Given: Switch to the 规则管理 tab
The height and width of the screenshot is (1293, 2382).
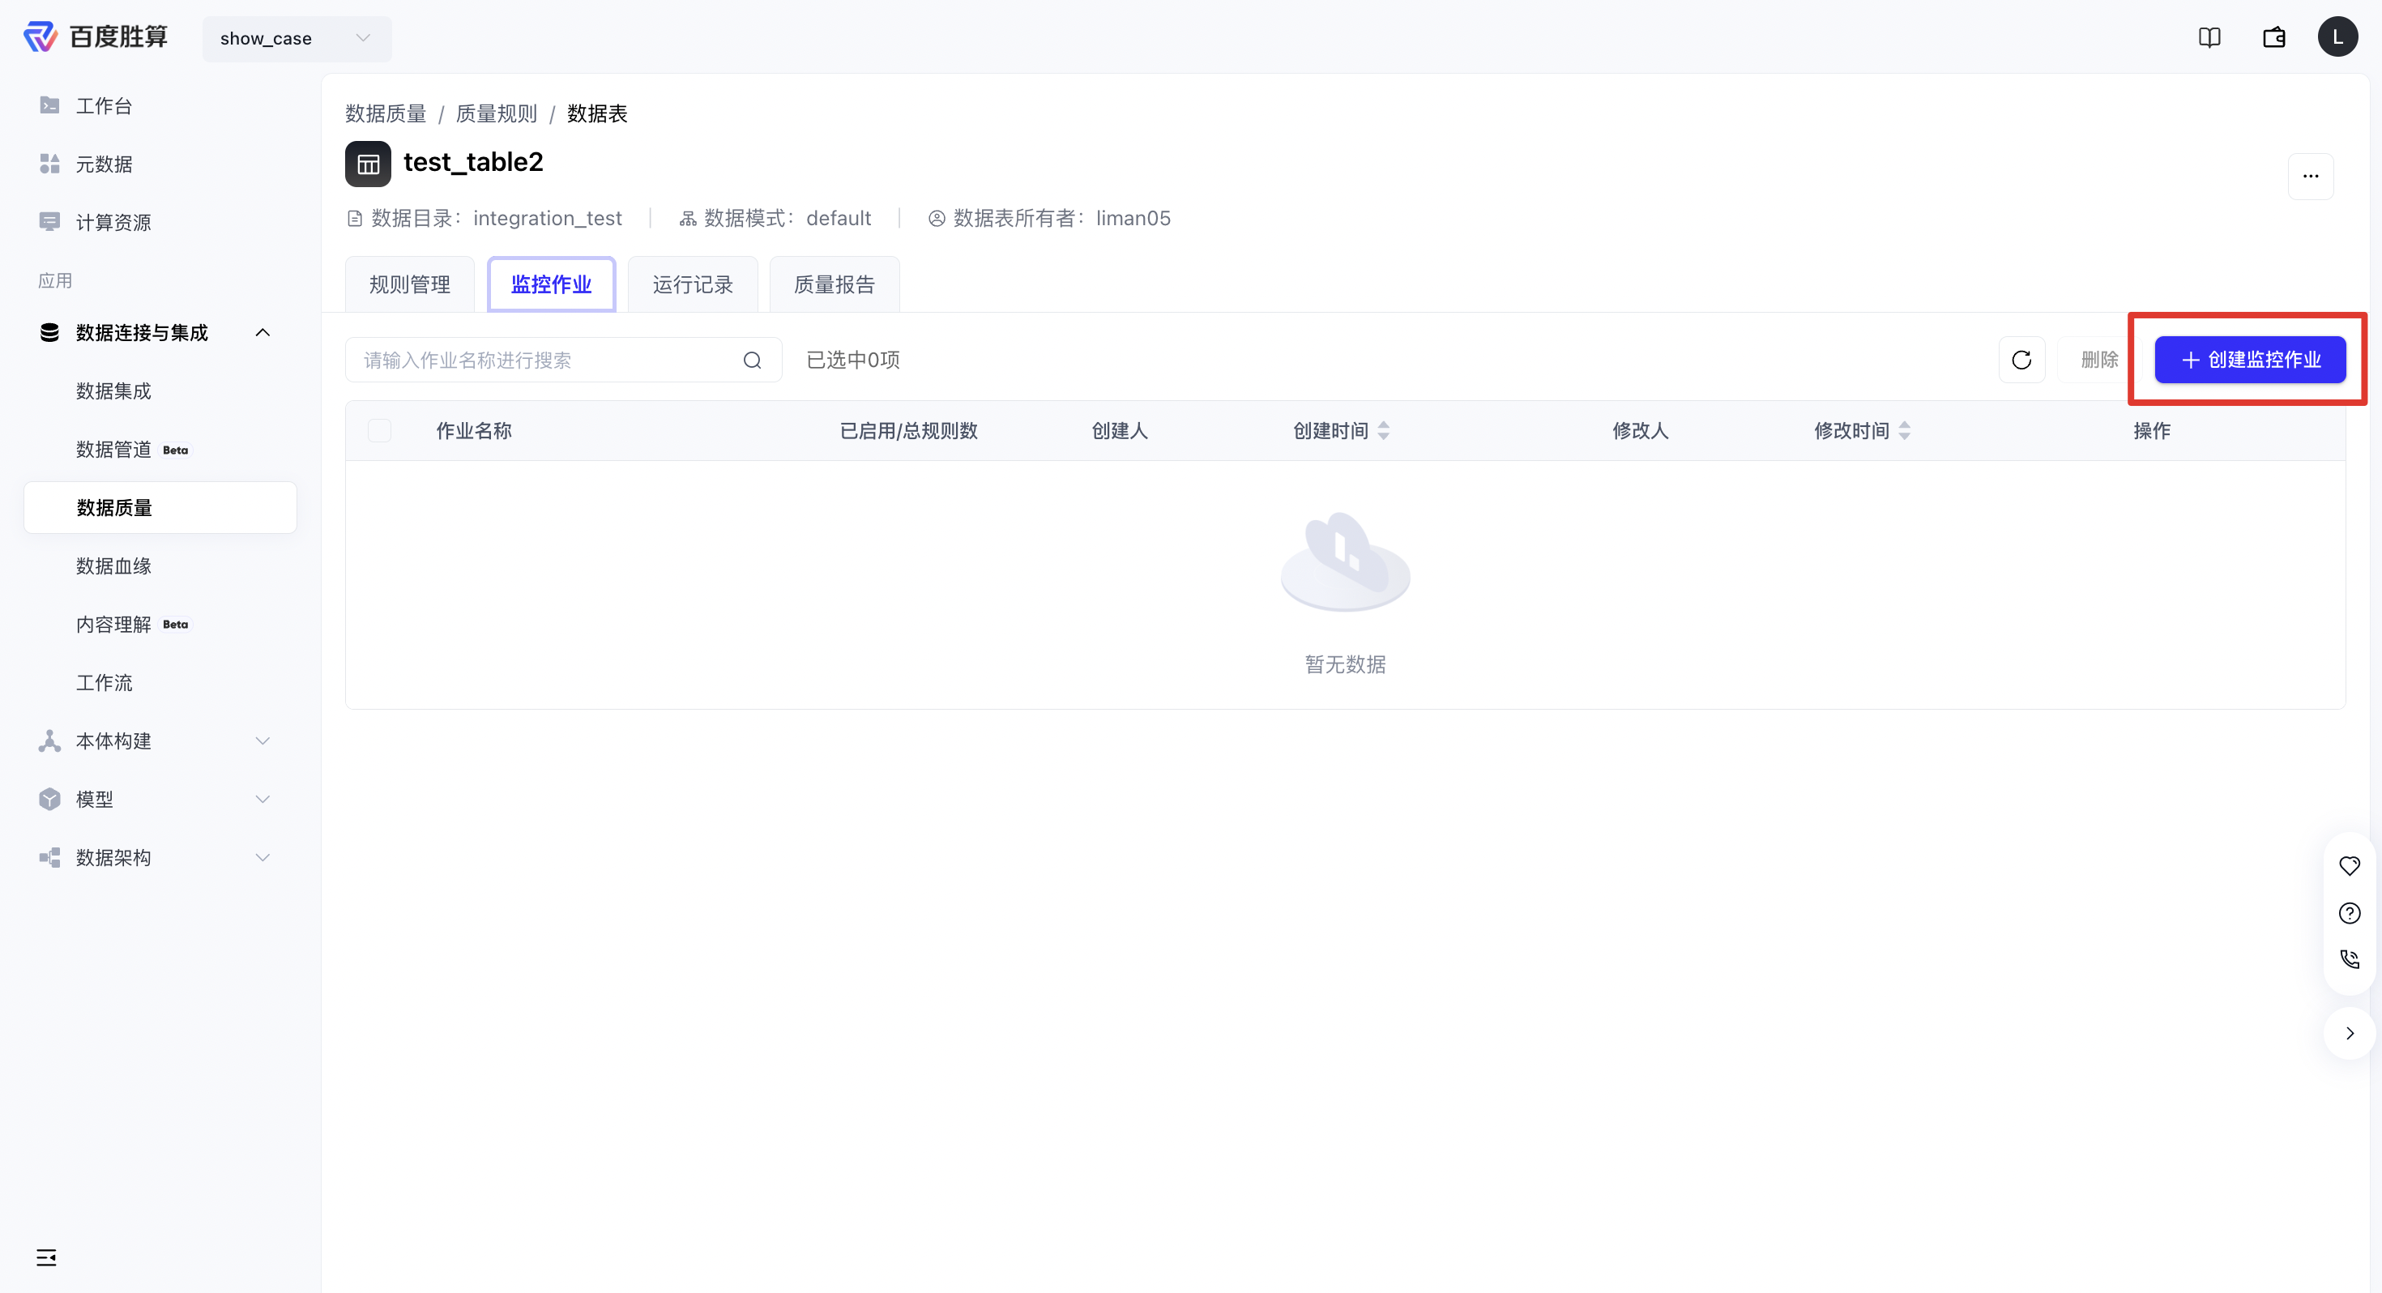Looking at the screenshot, I should tap(410, 285).
